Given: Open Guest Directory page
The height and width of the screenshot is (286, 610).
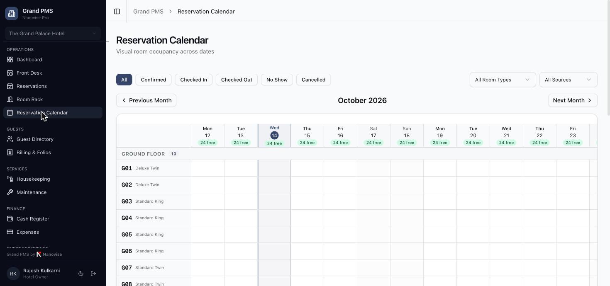Looking at the screenshot, I should click(x=53, y=139).
